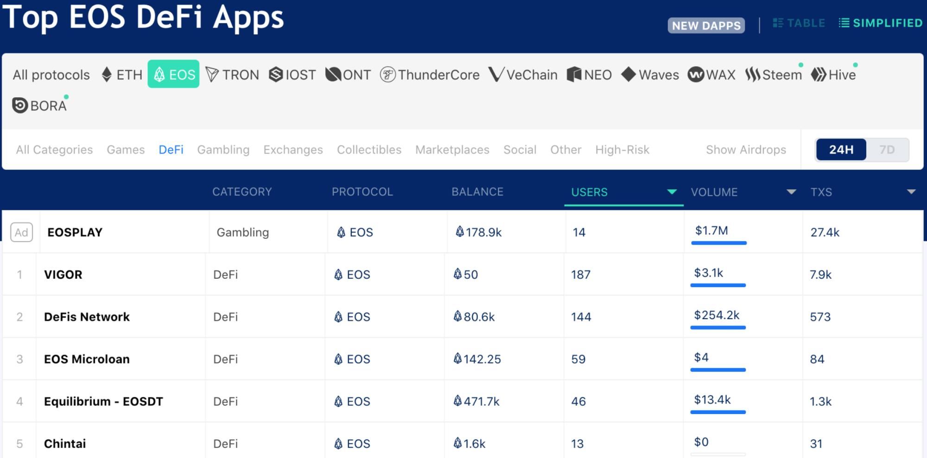Click the TRON protocol icon
The image size is (927, 458).
pos(212,75)
